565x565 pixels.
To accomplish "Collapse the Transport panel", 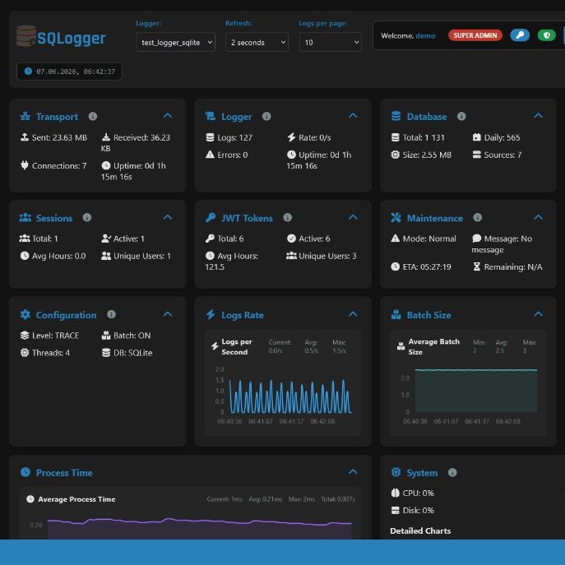I will pyautogui.click(x=168, y=116).
